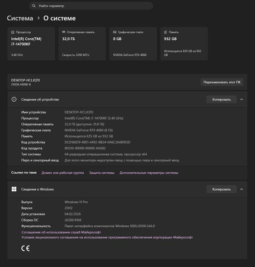Copy Windows info with Копировать button
The image size is (255, 267).
[221, 189]
